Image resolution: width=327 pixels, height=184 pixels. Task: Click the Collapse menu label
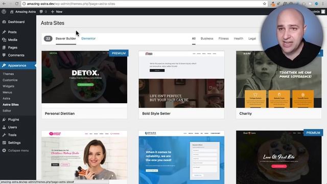(18, 150)
